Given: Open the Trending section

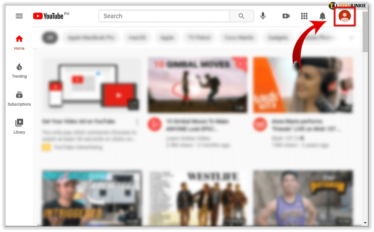Looking at the screenshot, I should pos(19,70).
